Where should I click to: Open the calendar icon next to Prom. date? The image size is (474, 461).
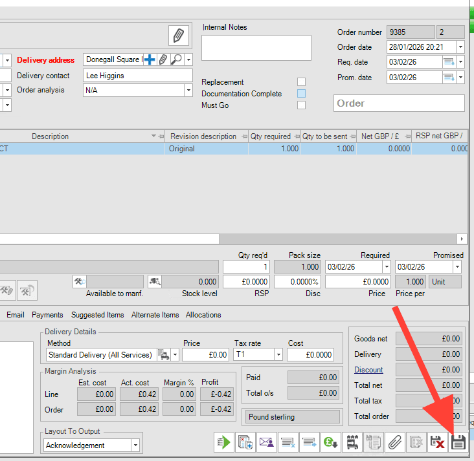pyautogui.click(x=449, y=78)
